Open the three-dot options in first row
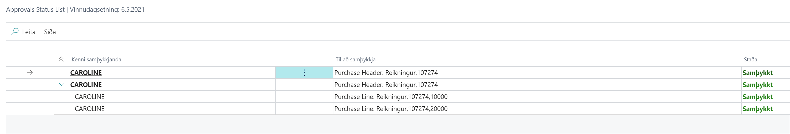This screenshot has width=790, height=134. pos(304,73)
